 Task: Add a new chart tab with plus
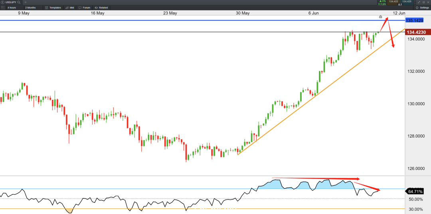pyautogui.click(x=26, y=2)
